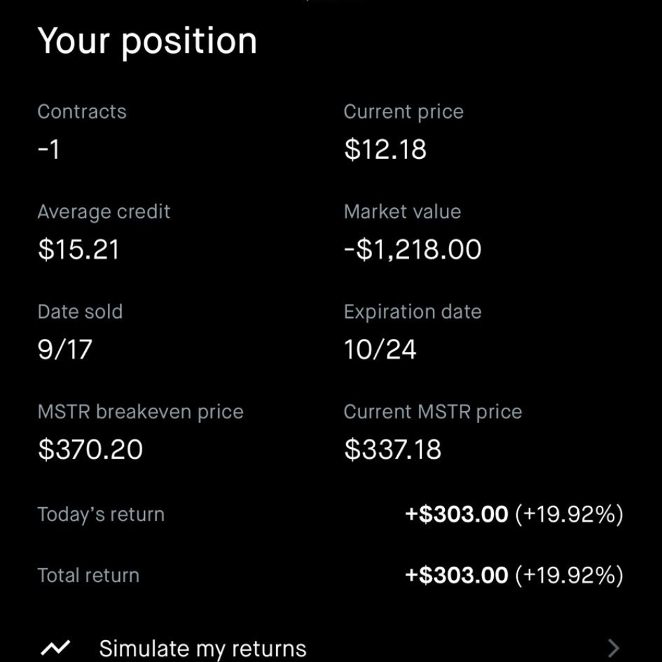The image size is (662, 662).
Task: Click the Expiration date label
Action: pos(412,312)
